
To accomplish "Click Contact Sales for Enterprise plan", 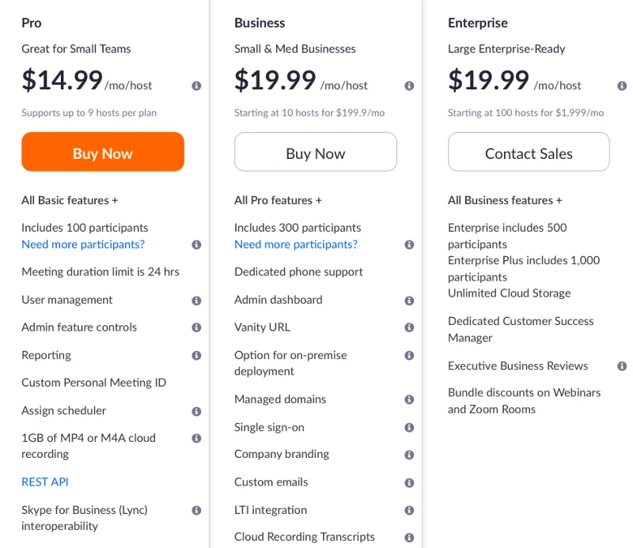I will pos(529,153).
